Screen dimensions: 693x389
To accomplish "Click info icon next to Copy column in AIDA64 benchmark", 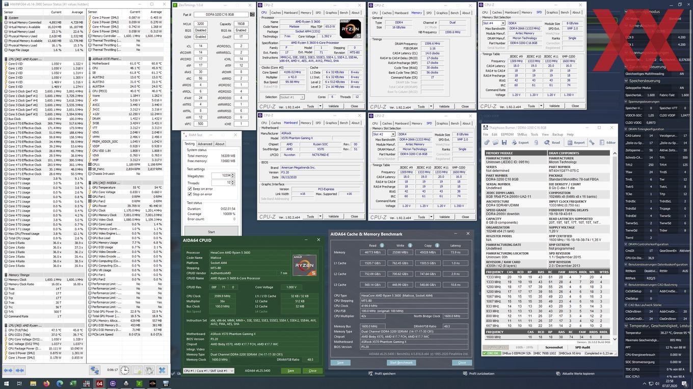I will (x=437, y=246).
